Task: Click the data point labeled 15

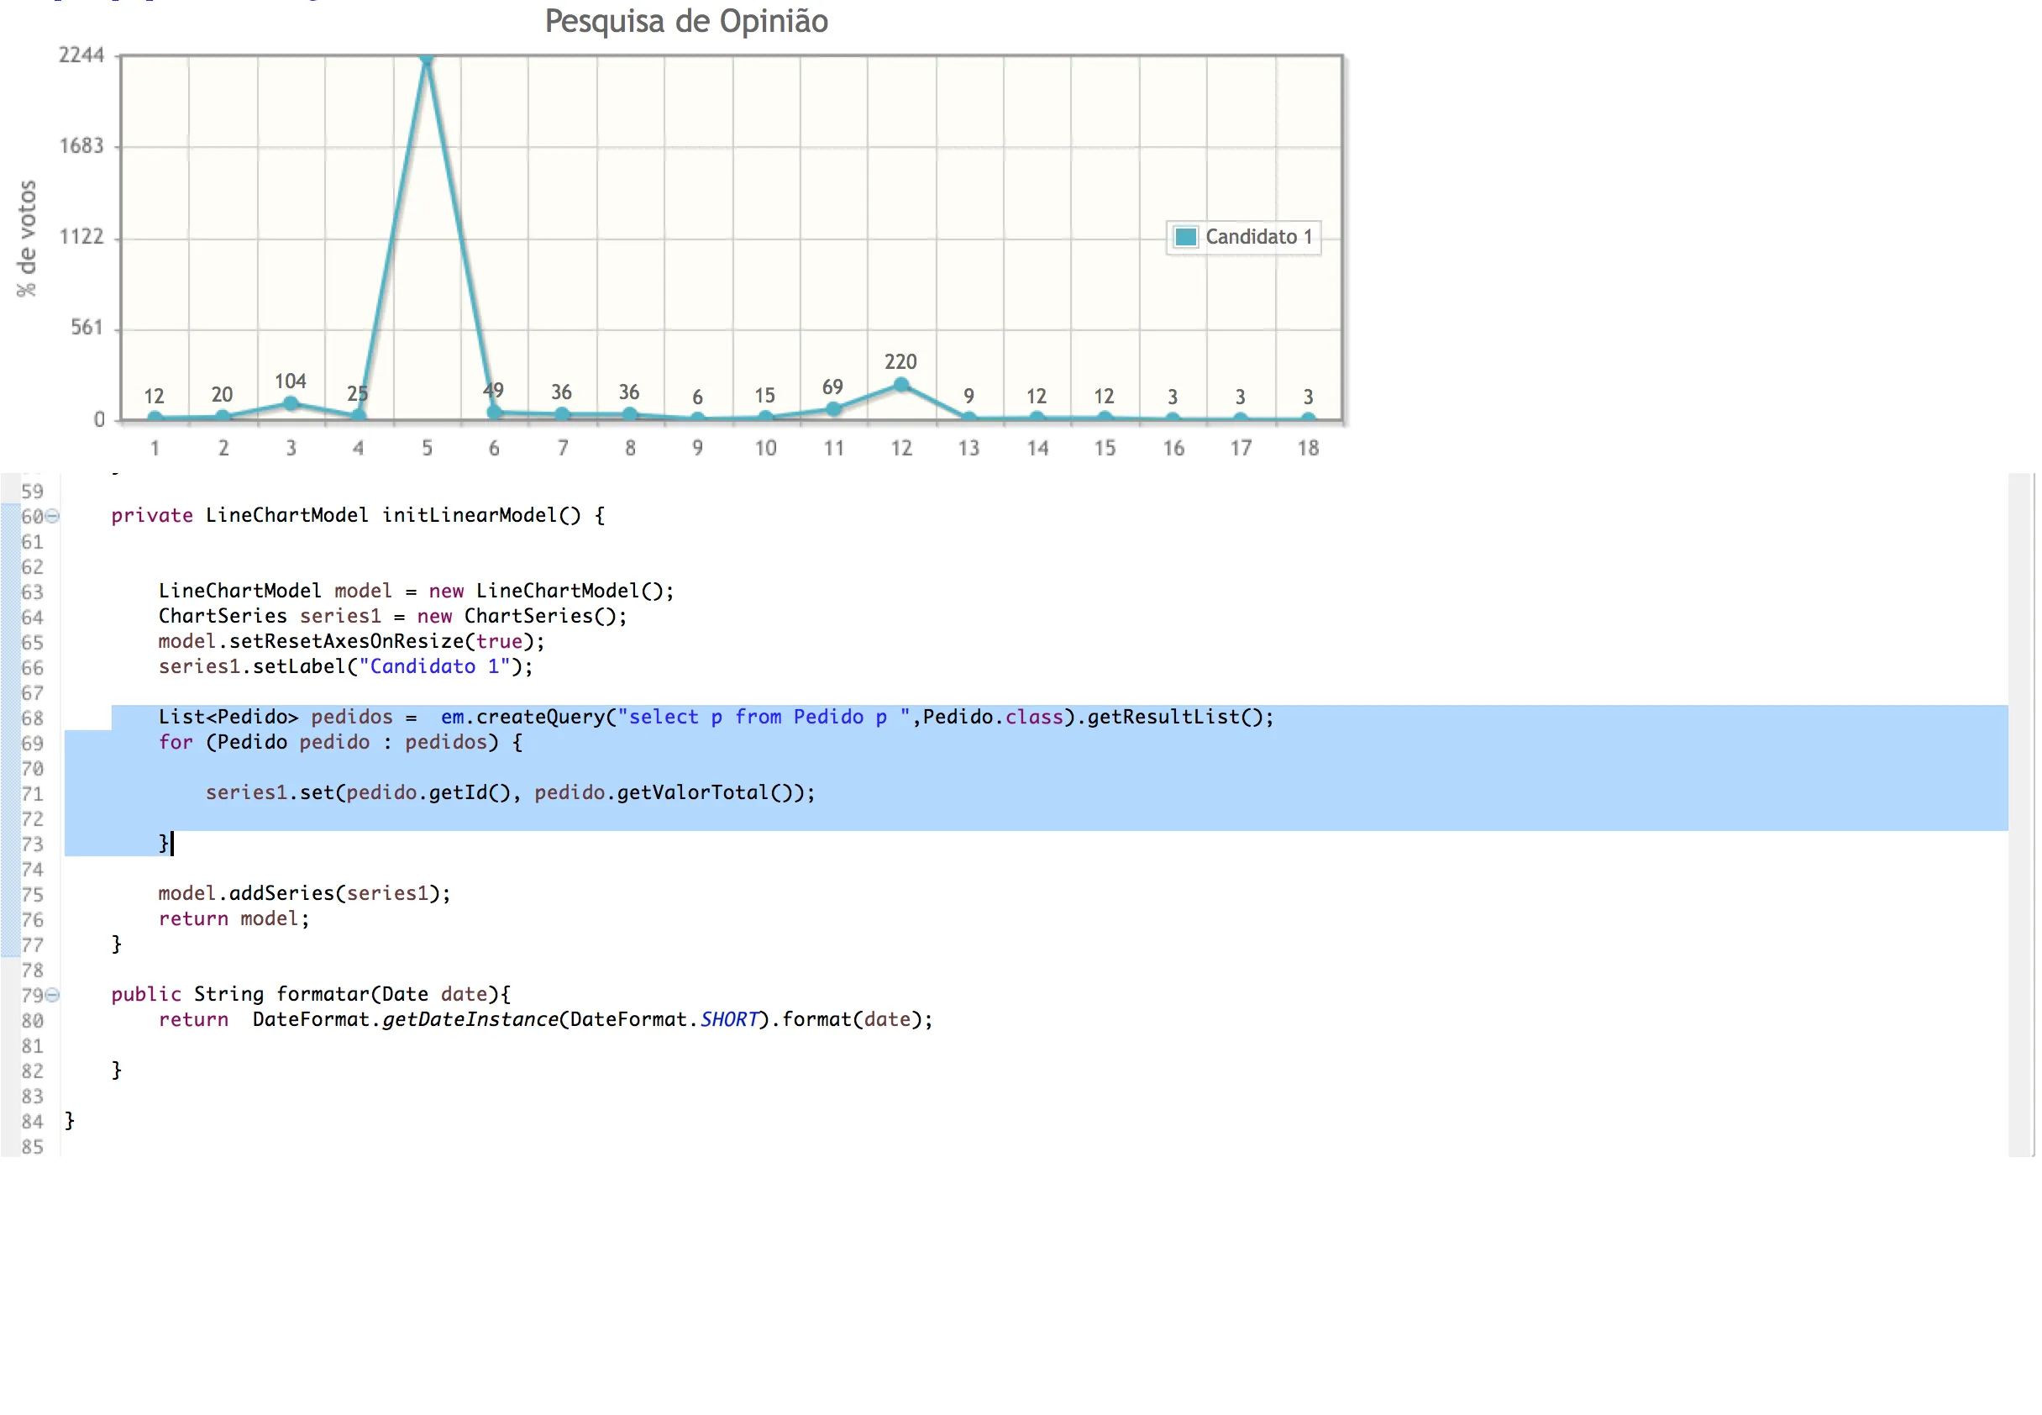Action: pyautogui.click(x=765, y=417)
